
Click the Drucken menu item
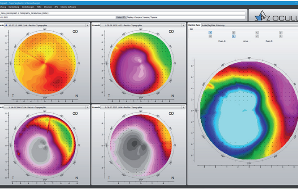tap(48, 7)
